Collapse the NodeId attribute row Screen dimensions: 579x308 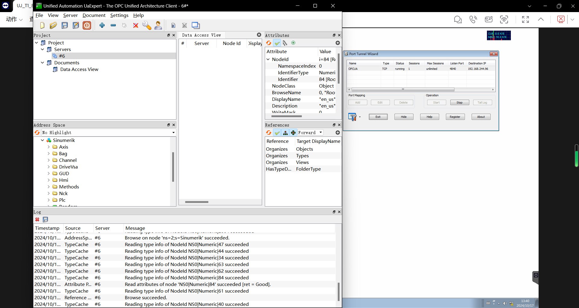coord(268,59)
